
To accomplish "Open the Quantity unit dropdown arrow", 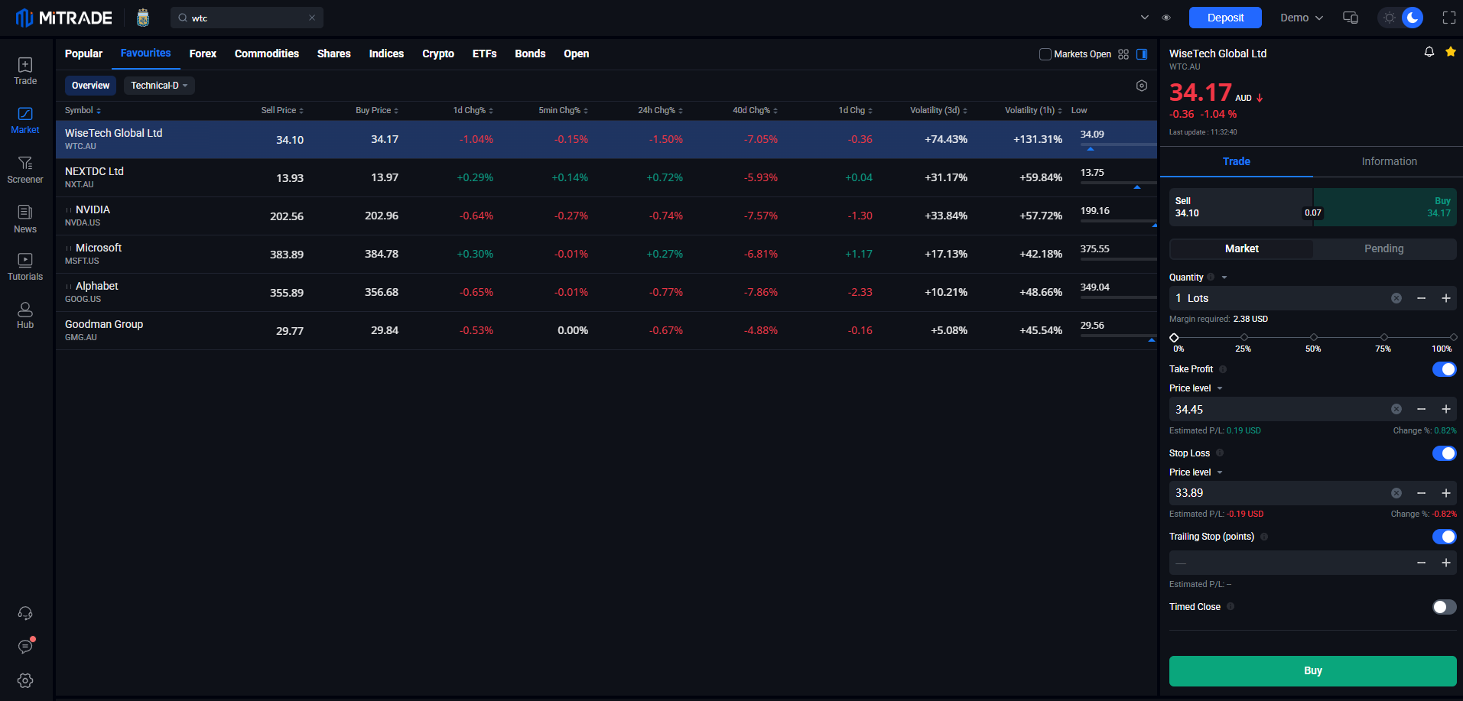I will 1224,277.
